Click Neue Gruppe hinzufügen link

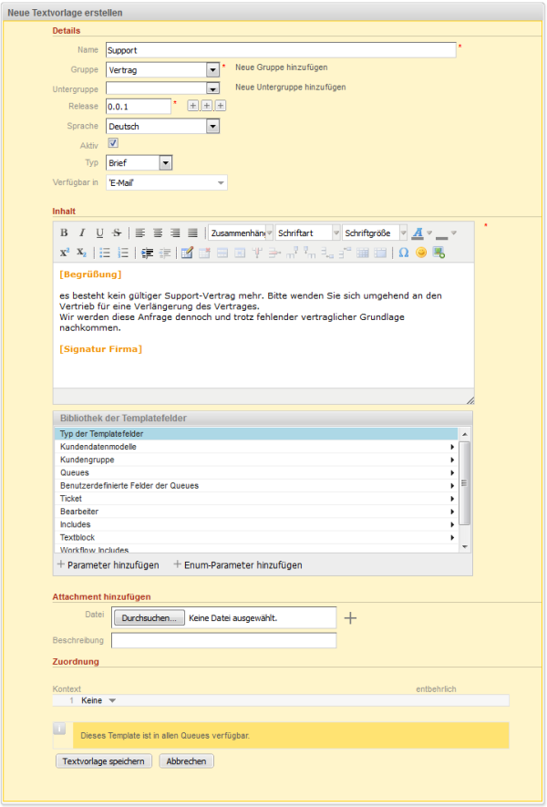281,67
